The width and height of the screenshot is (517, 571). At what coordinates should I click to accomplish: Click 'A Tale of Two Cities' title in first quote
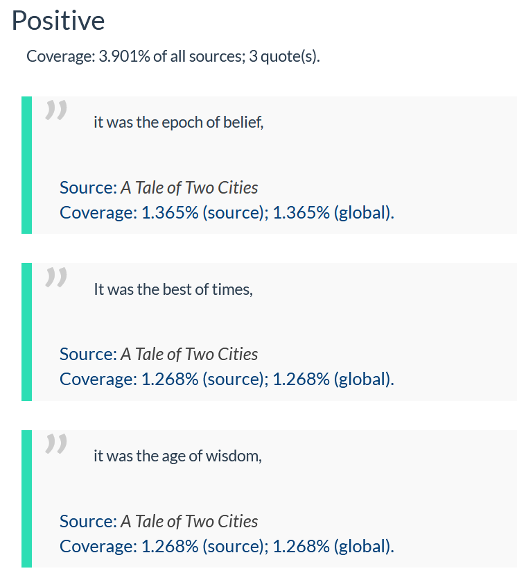(x=189, y=188)
